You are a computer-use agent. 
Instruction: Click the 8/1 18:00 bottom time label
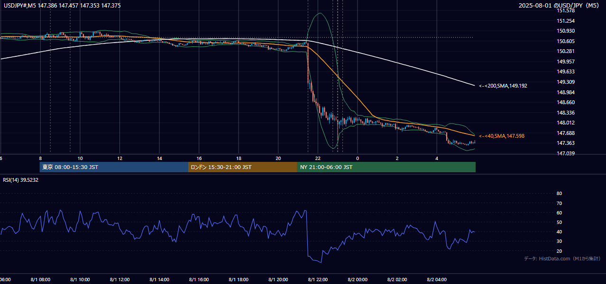[x=239, y=280]
